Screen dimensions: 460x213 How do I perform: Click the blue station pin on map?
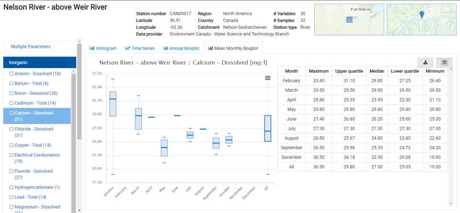[x=422, y=15]
